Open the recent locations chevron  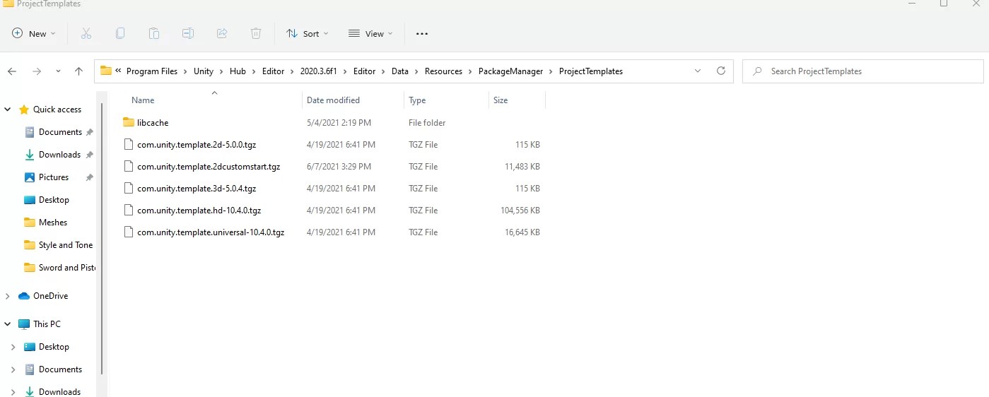pos(58,71)
